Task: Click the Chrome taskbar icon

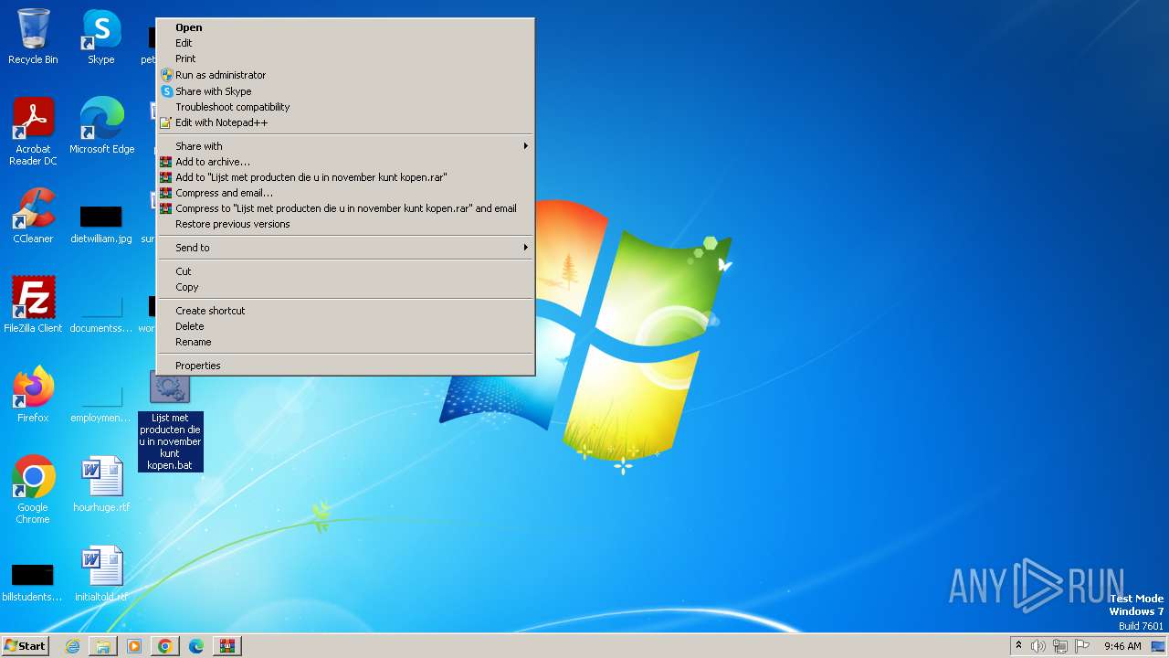Action: click(165, 646)
